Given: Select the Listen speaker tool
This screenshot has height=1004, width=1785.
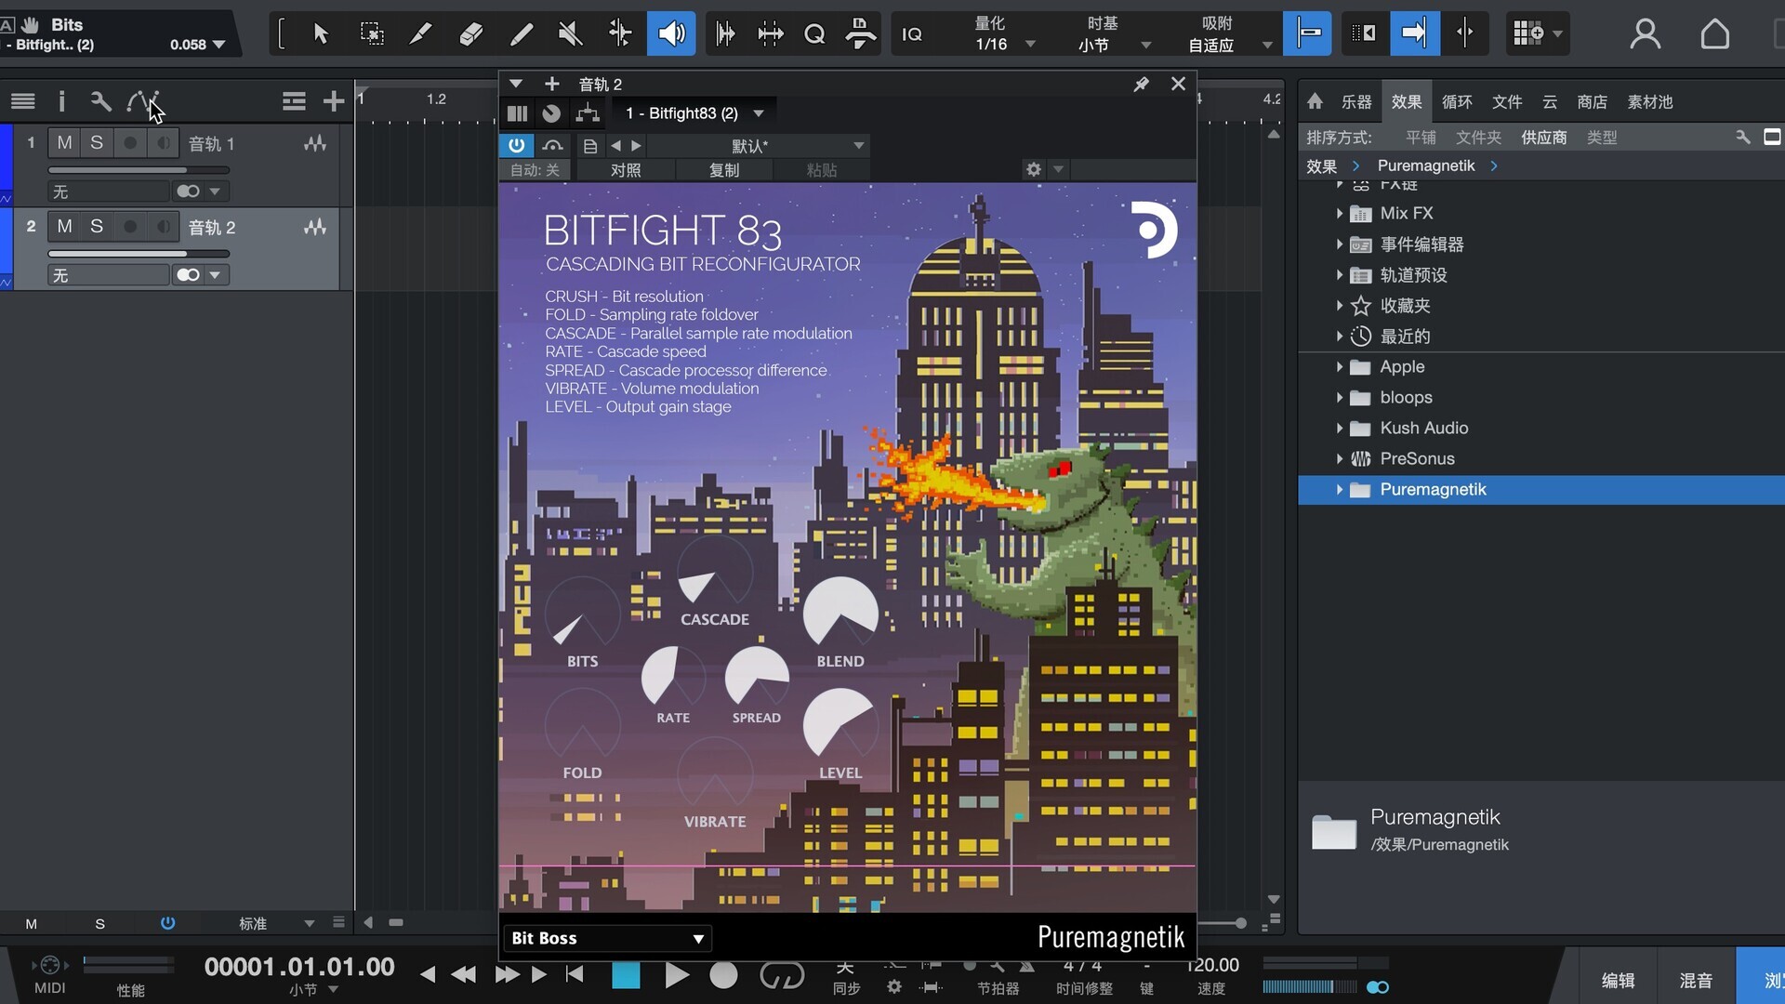Looking at the screenshot, I should [x=671, y=34].
